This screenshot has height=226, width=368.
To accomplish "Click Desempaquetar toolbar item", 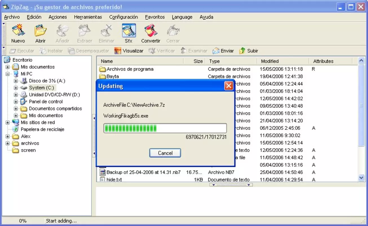I will coord(89,51).
